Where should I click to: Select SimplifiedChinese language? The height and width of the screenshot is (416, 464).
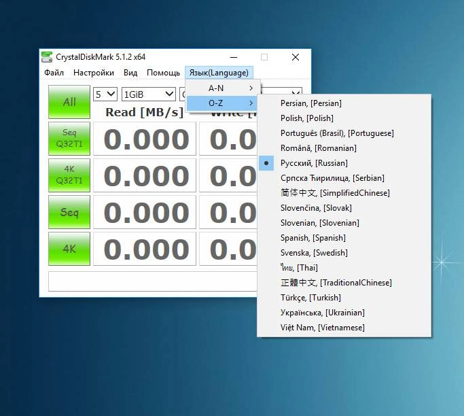(x=344, y=193)
